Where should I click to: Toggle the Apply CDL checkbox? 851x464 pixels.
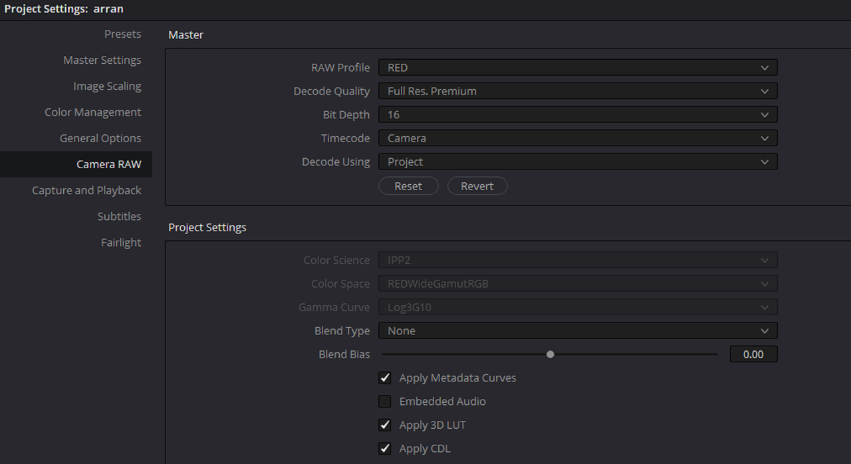point(385,449)
